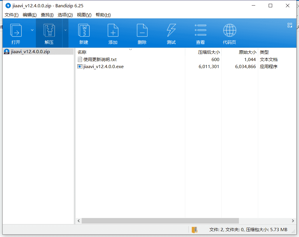Screen dimensions: 299x237
Task: Click compressed size 600 cell
Action: pyautogui.click(x=215, y=60)
